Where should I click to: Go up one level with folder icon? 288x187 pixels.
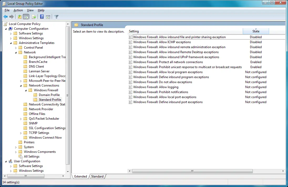20,17
